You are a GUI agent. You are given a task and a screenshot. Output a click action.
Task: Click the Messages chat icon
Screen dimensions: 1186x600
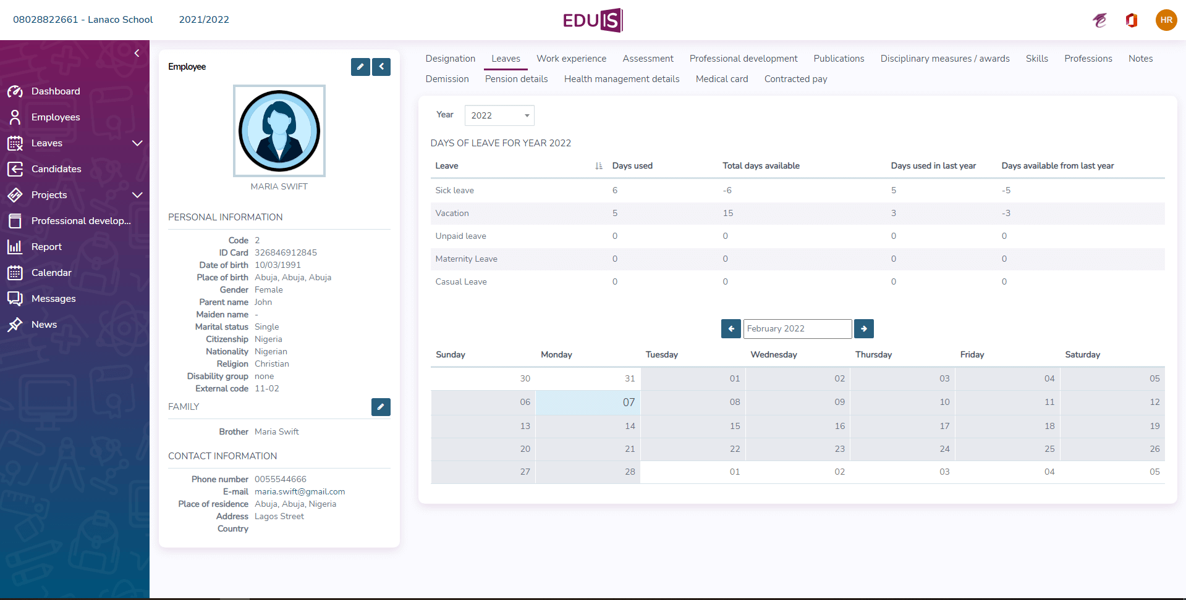click(15, 299)
